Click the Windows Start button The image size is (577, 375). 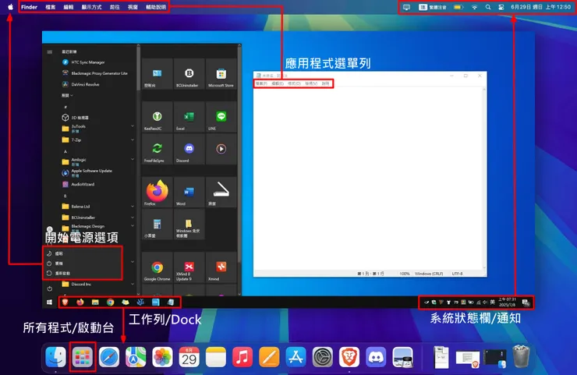50,302
